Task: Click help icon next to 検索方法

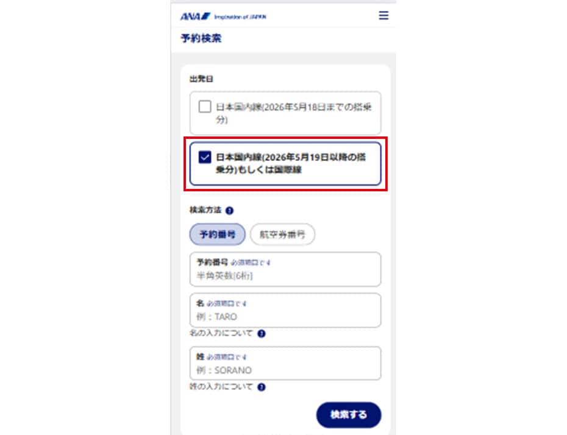Action: tap(229, 210)
